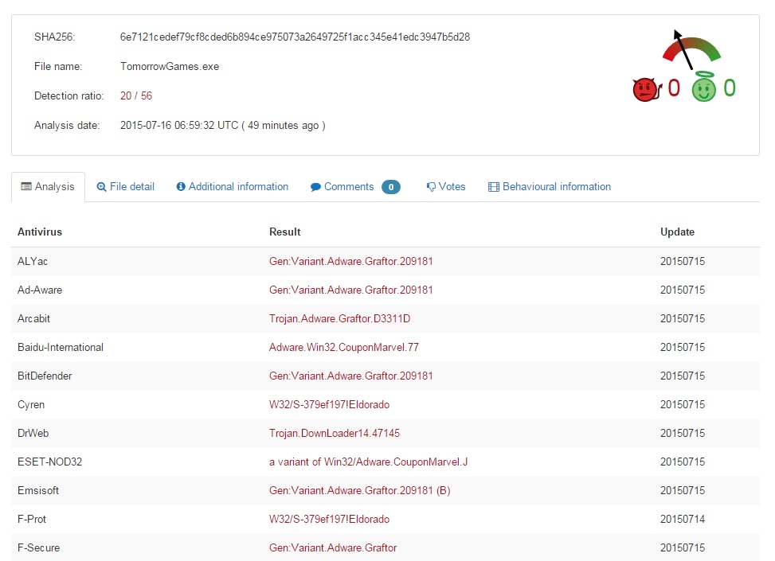Click the magnifier icon beside File detail
This screenshot has width=775, height=561.
pyautogui.click(x=101, y=187)
